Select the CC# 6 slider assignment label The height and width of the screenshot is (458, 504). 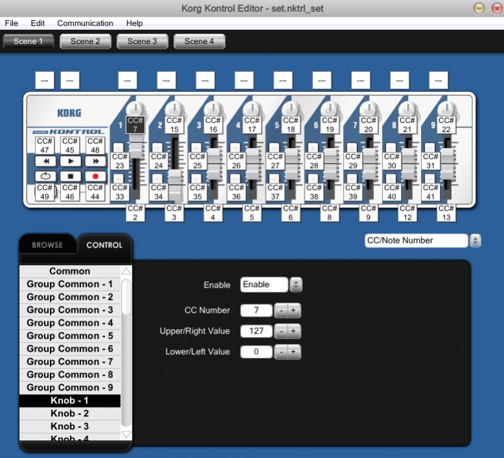point(291,212)
